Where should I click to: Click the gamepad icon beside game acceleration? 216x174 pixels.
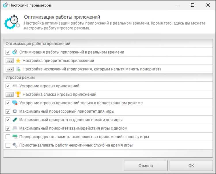pyautogui.click(x=15, y=86)
